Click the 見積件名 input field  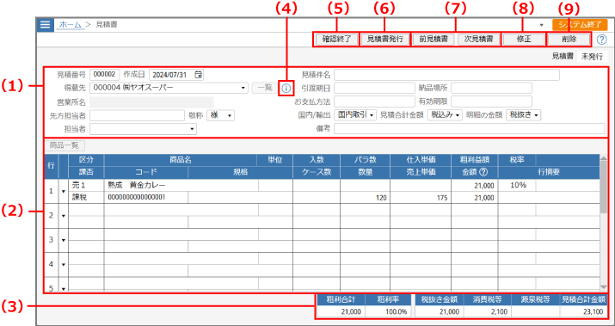click(x=446, y=75)
